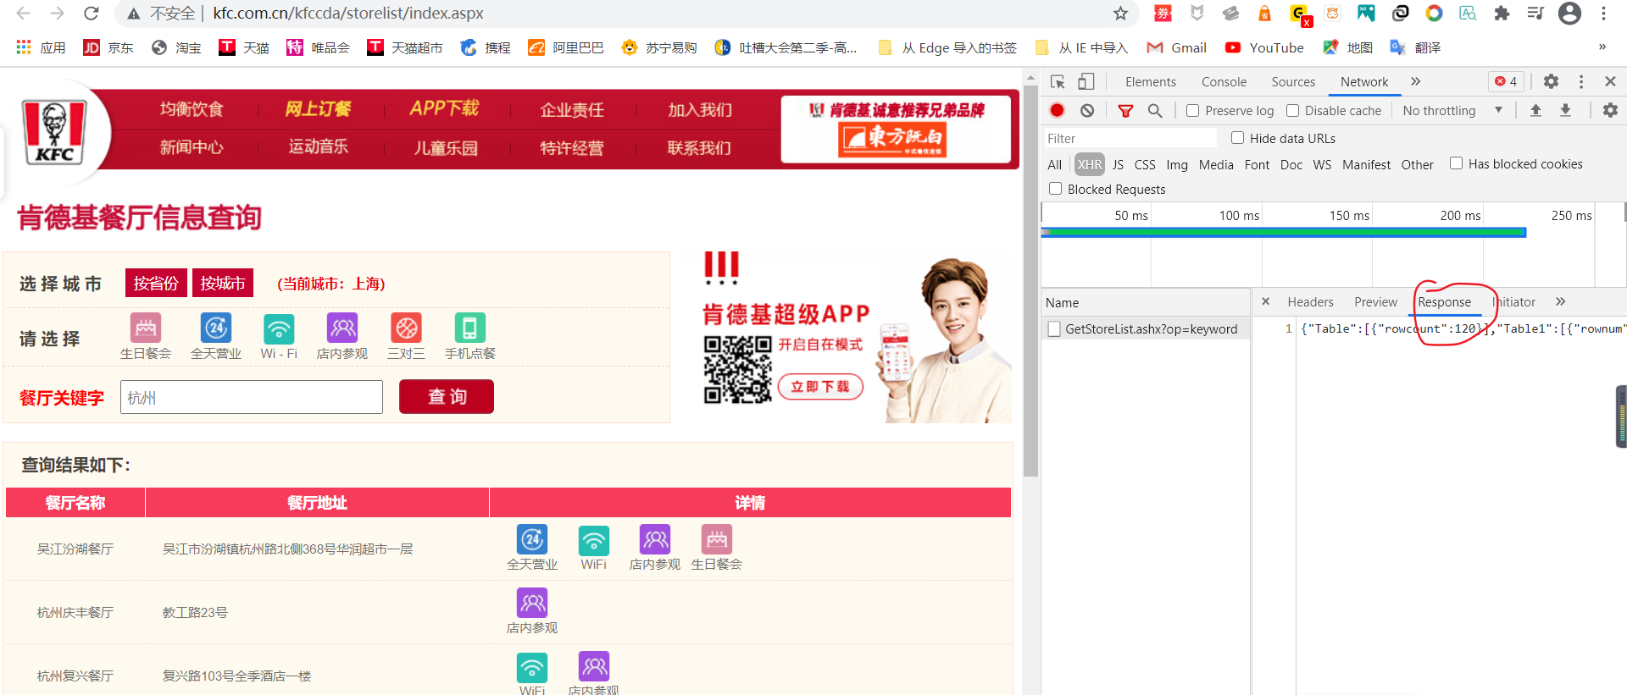Click the address bar URL
Image resolution: width=1627 pixels, height=695 pixels.
click(348, 14)
